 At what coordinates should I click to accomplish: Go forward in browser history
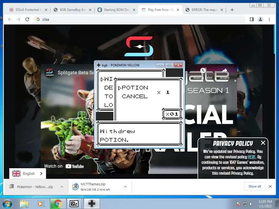click(x=19, y=19)
